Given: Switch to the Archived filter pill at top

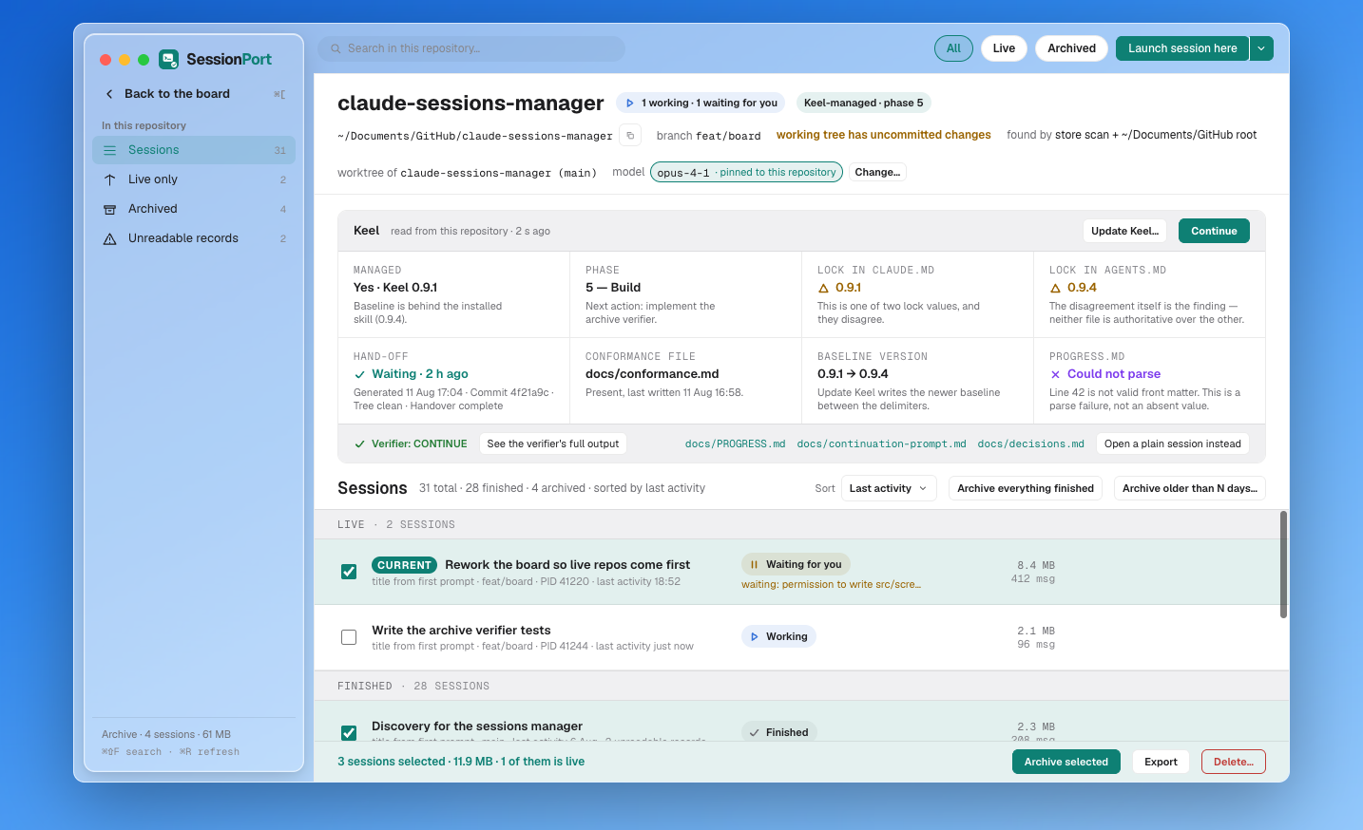Looking at the screenshot, I should 1071,48.
